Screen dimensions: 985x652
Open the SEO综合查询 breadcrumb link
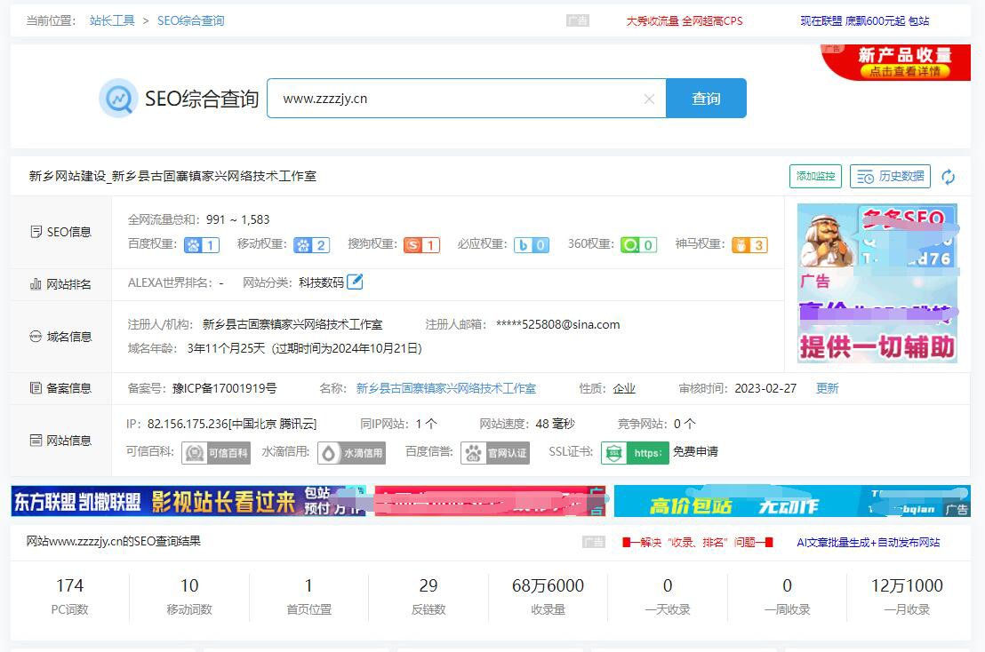click(x=191, y=20)
